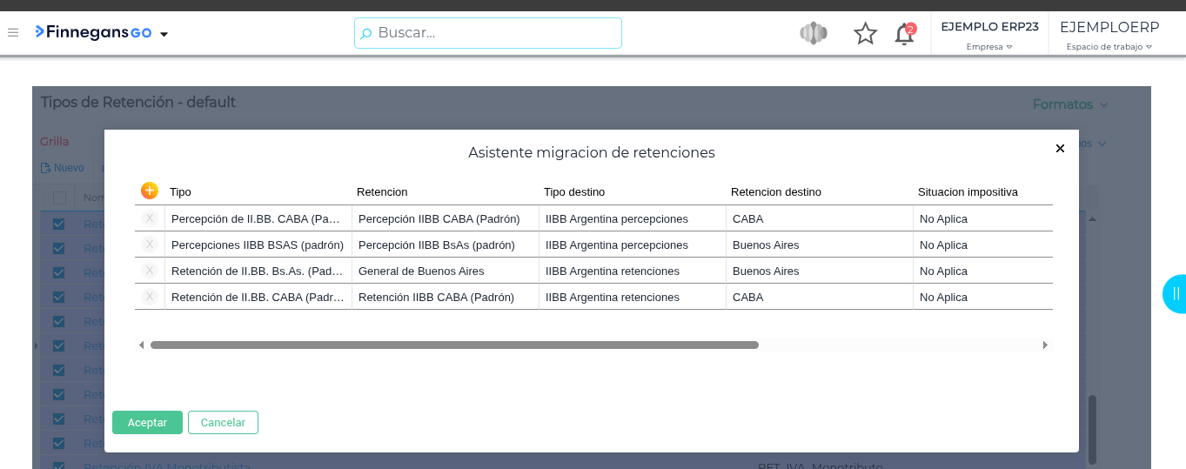Delete the Retención de II.BB. CABA row
The height and width of the screenshot is (469, 1186).
tap(150, 297)
